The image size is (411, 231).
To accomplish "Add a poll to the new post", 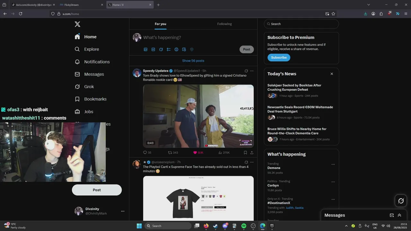I will tap(169, 49).
